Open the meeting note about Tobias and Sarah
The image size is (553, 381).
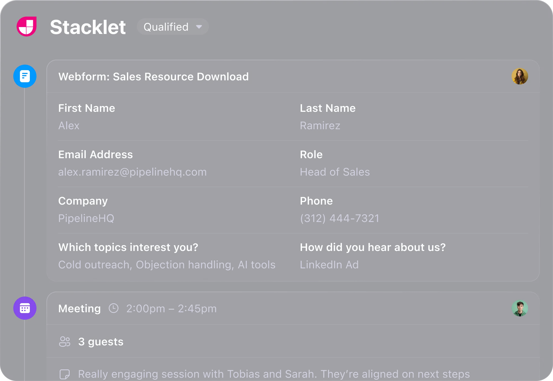(274, 374)
